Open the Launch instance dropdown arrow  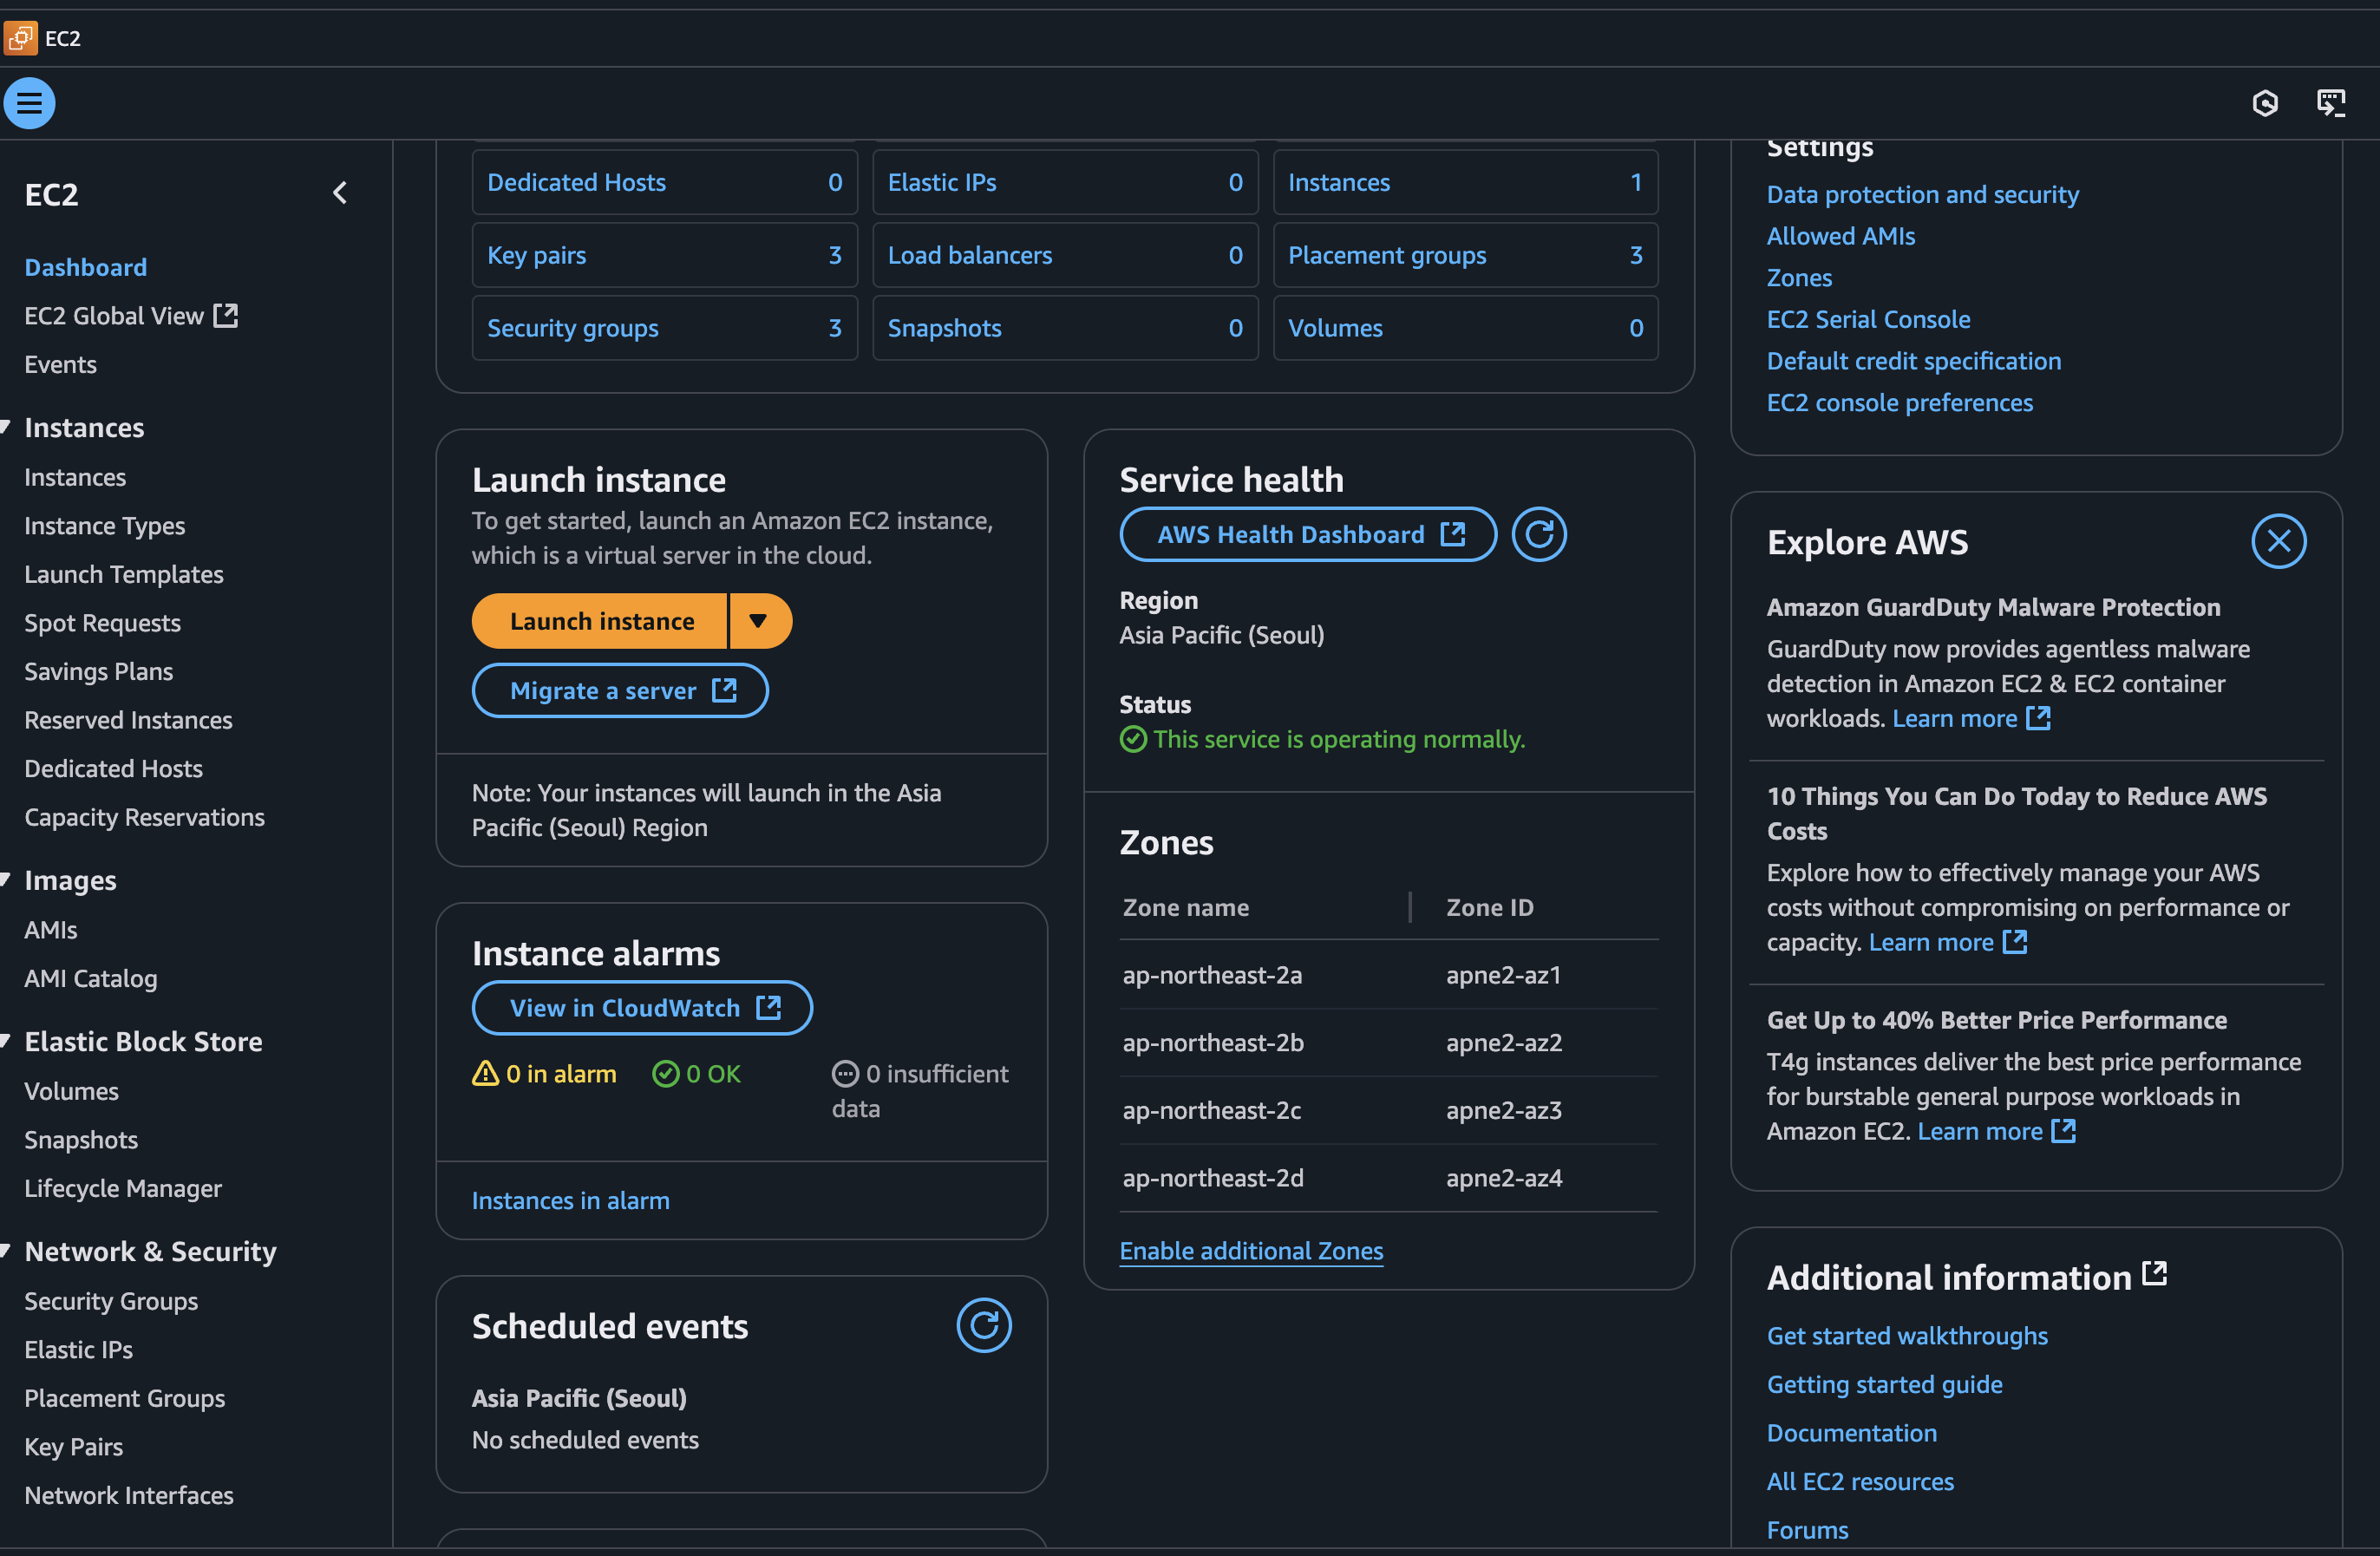click(760, 621)
